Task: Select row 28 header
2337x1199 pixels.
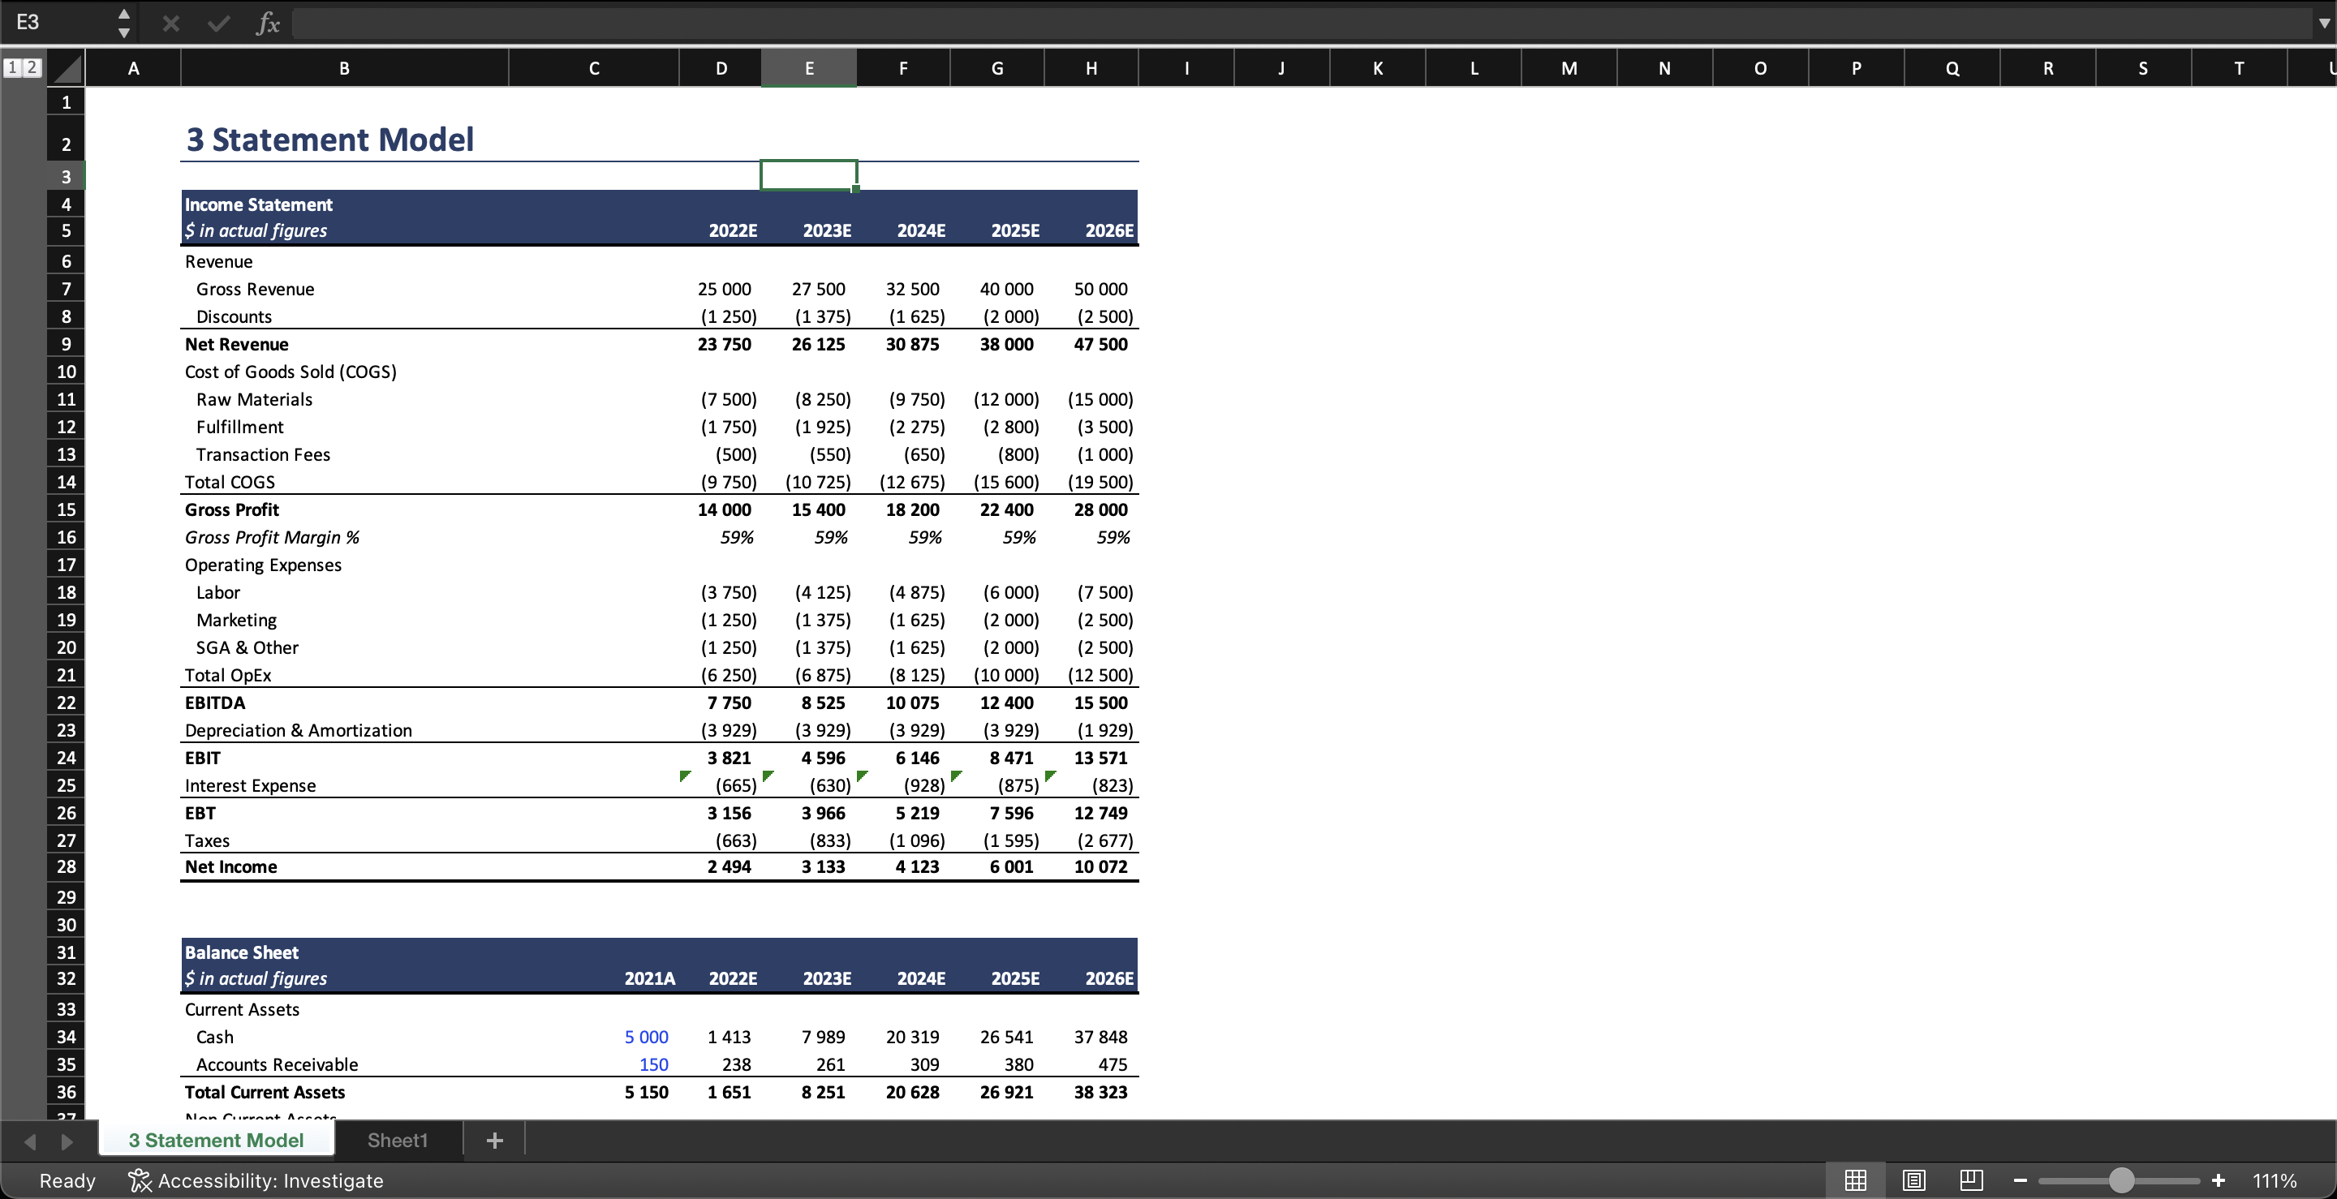Action: click(x=67, y=866)
